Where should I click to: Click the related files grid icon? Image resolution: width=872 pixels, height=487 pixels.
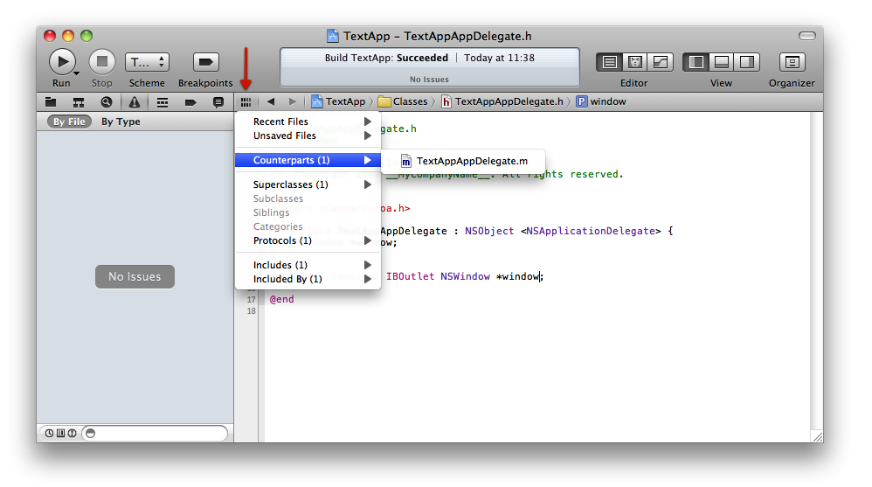[x=246, y=101]
